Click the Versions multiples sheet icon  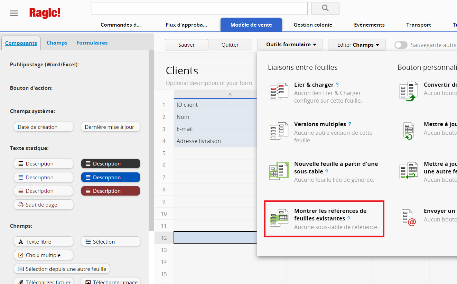pos(279,131)
